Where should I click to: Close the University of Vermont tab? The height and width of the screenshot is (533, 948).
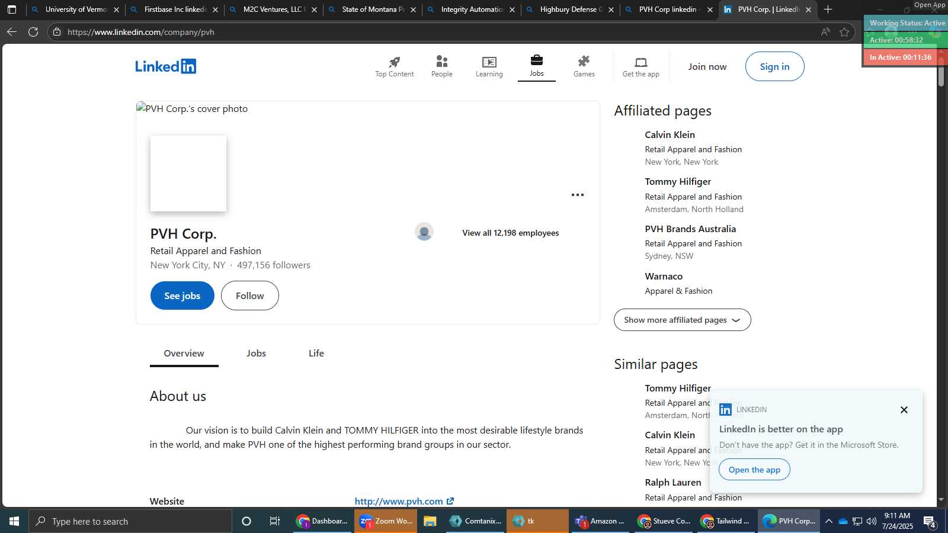[x=116, y=9]
